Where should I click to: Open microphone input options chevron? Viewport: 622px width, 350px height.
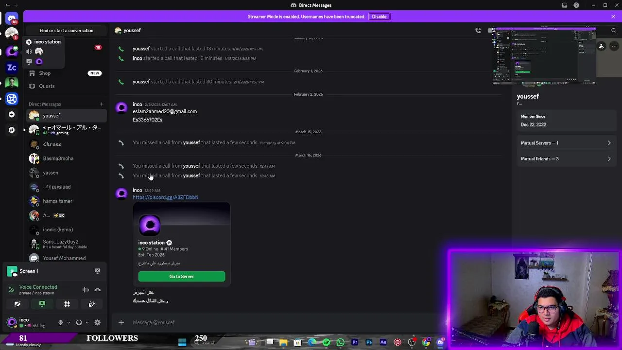tap(69, 322)
